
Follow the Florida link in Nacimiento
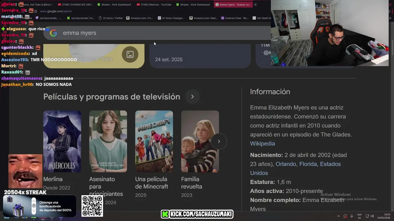point(308,164)
